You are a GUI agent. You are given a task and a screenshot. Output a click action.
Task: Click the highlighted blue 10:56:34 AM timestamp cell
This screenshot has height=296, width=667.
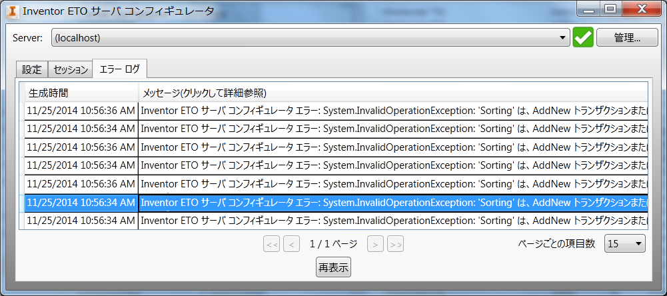[81, 203]
